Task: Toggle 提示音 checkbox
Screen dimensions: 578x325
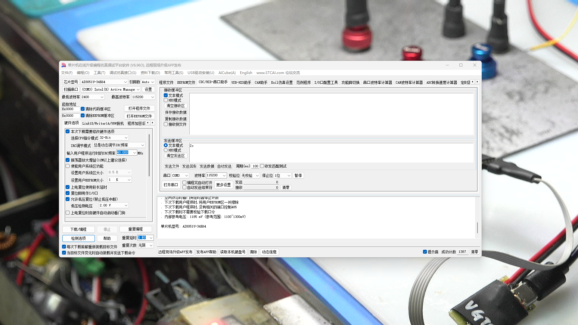Action: pos(425,252)
